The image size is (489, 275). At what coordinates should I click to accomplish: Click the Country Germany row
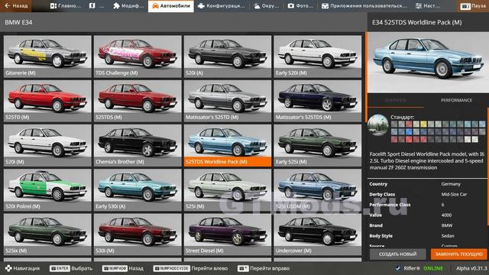click(427, 184)
